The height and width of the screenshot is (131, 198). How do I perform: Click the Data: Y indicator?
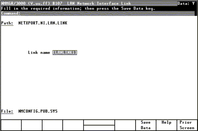pyautogui.click(x=186, y=4)
